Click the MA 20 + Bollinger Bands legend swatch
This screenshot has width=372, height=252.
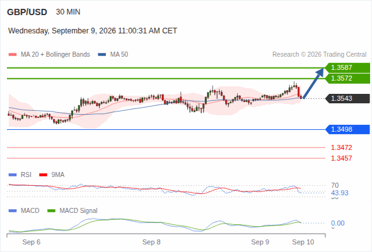pyautogui.click(x=13, y=55)
